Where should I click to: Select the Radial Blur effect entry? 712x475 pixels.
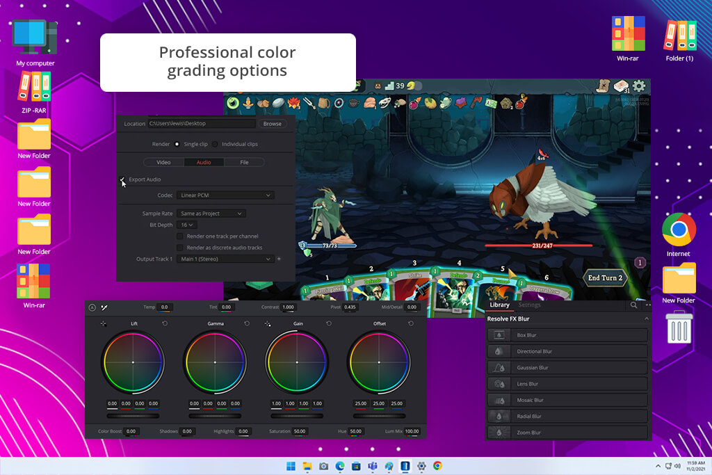(x=567, y=417)
